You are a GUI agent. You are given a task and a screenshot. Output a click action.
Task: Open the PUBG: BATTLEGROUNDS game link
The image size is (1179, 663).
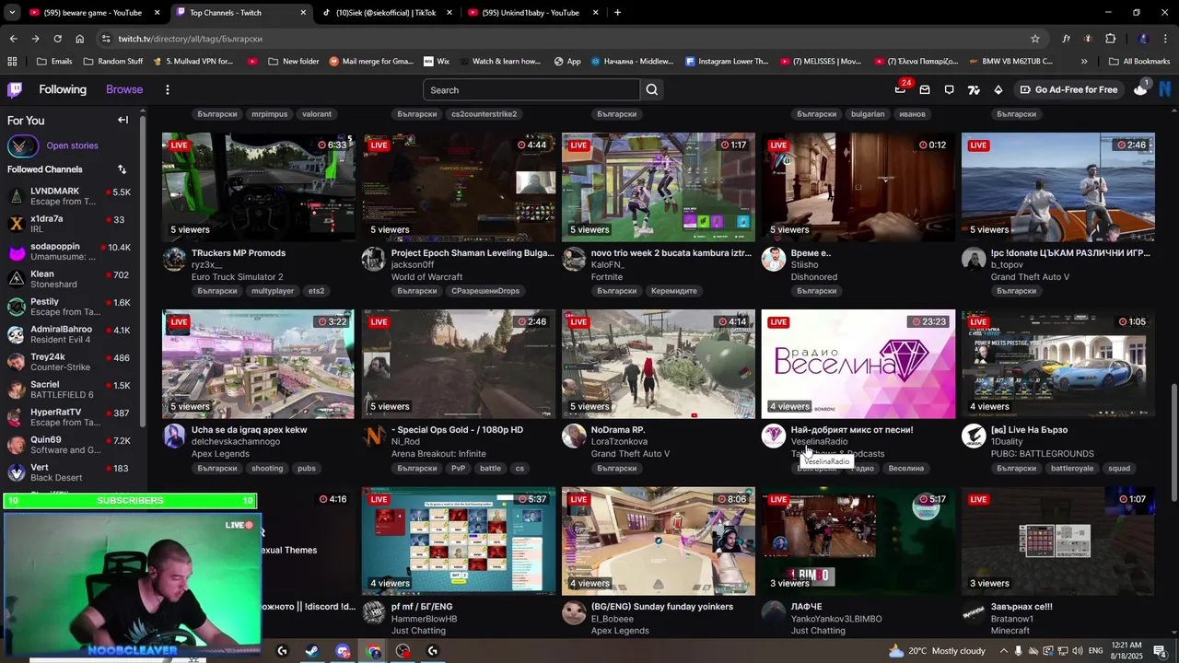pyautogui.click(x=1043, y=454)
